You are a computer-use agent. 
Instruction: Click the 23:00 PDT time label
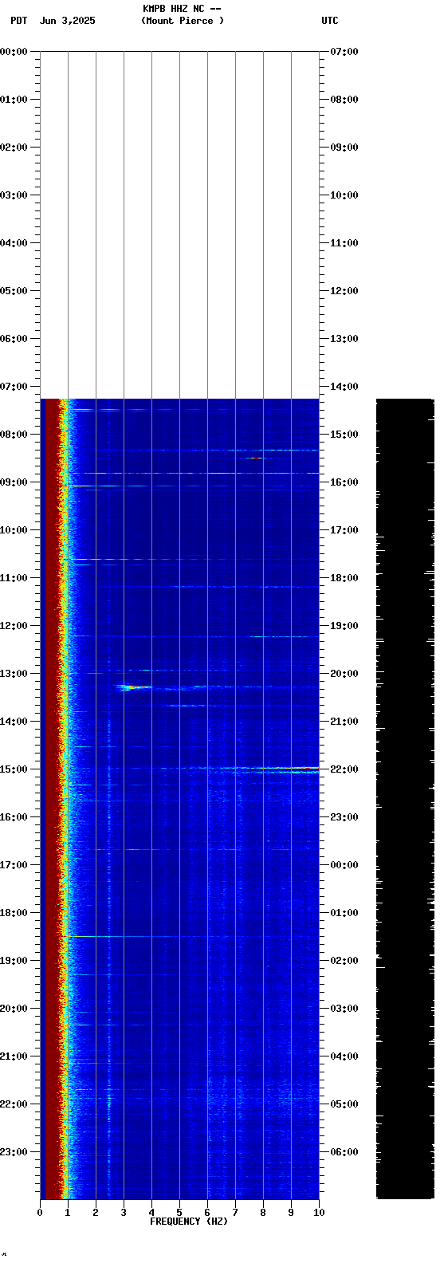point(14,1152)
